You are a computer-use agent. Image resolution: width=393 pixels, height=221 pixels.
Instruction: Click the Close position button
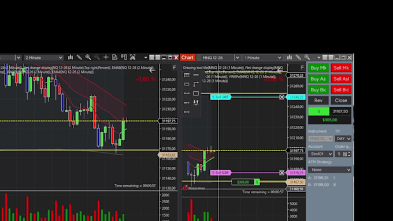(x=341, y=100)
